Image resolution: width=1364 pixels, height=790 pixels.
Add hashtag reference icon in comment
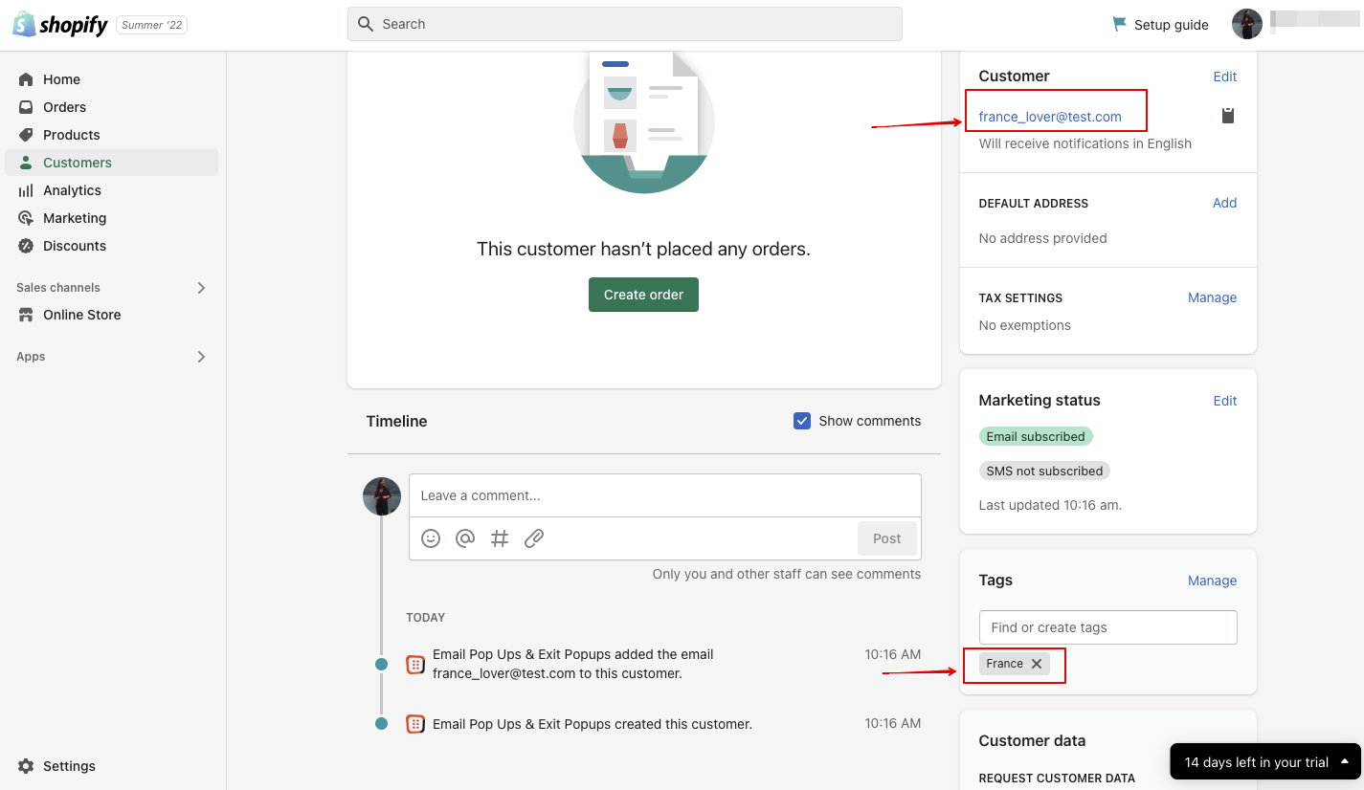500,538
